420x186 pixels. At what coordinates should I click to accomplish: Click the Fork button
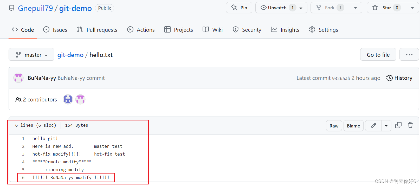pos(330,8)
